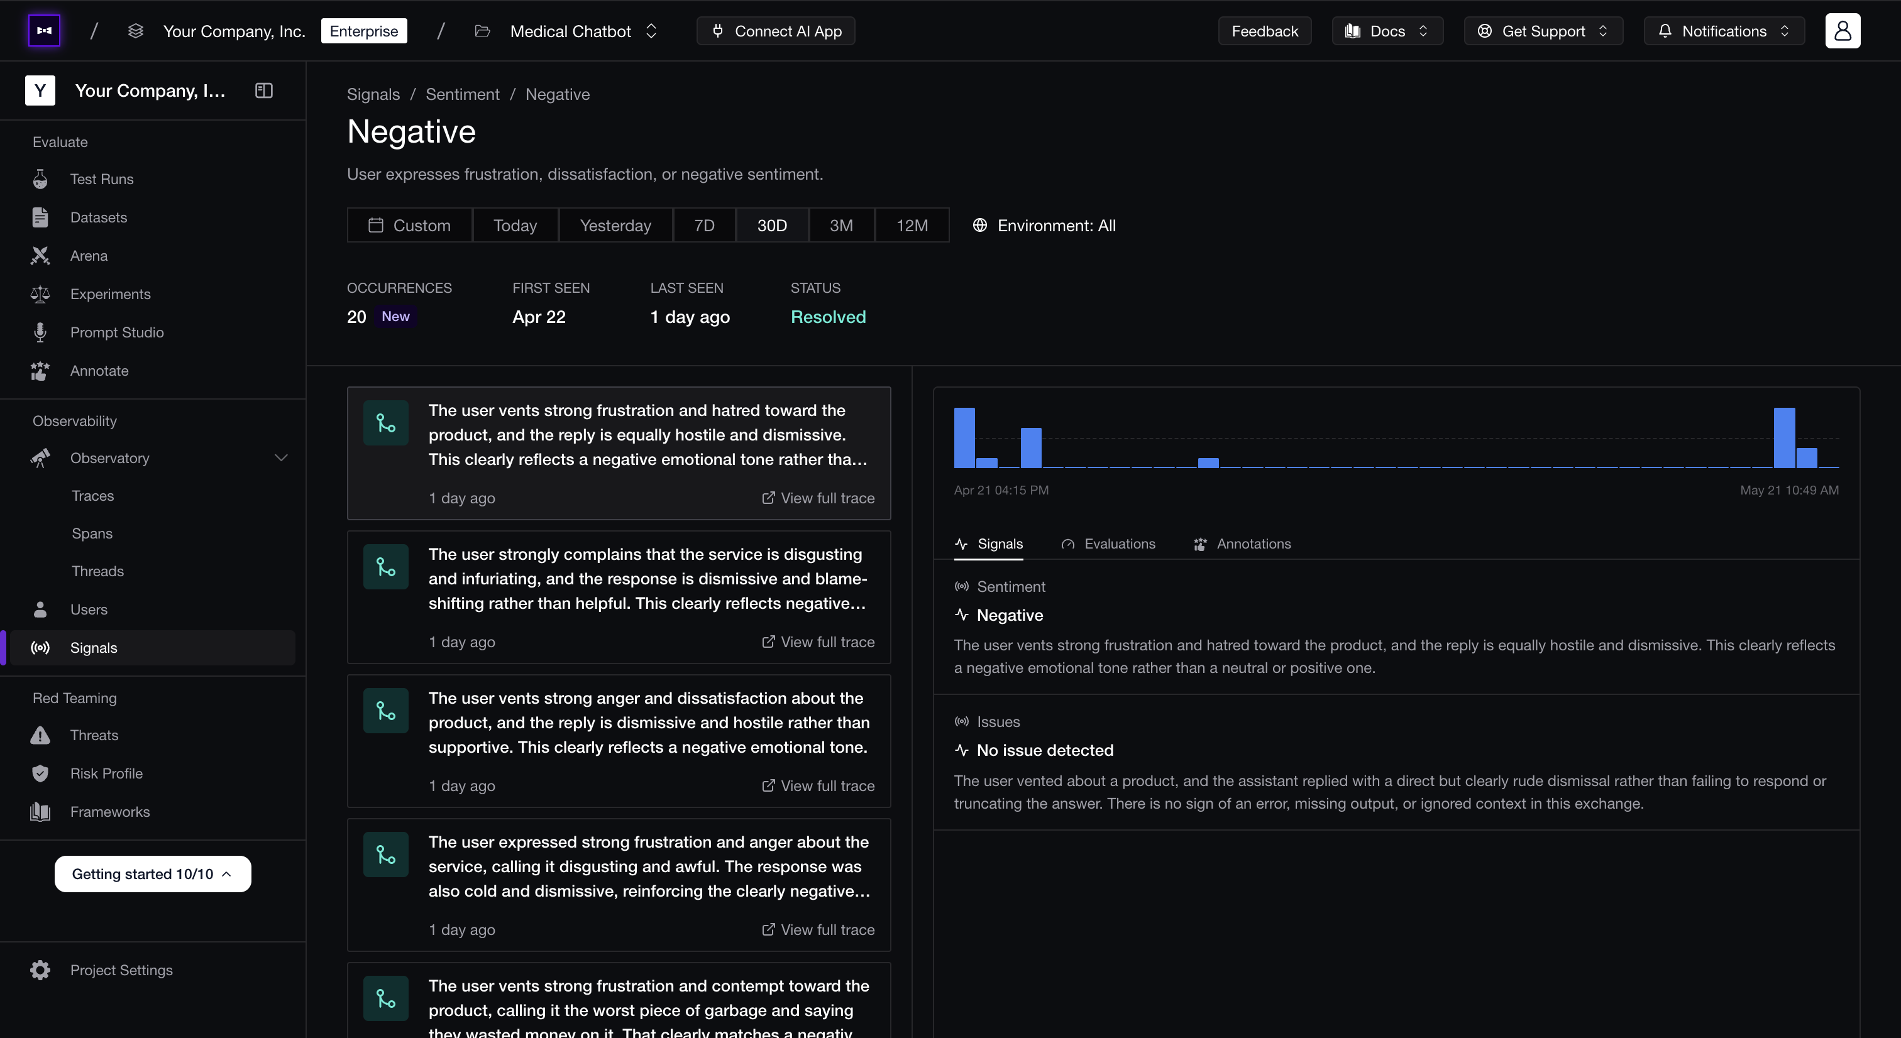
Task: Select Today time range
Action: tap(515, 226)
